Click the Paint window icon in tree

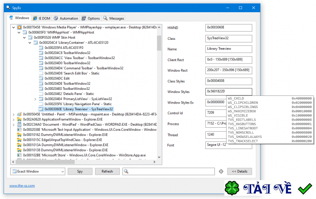pyautogui.click(x=19, y=114)
